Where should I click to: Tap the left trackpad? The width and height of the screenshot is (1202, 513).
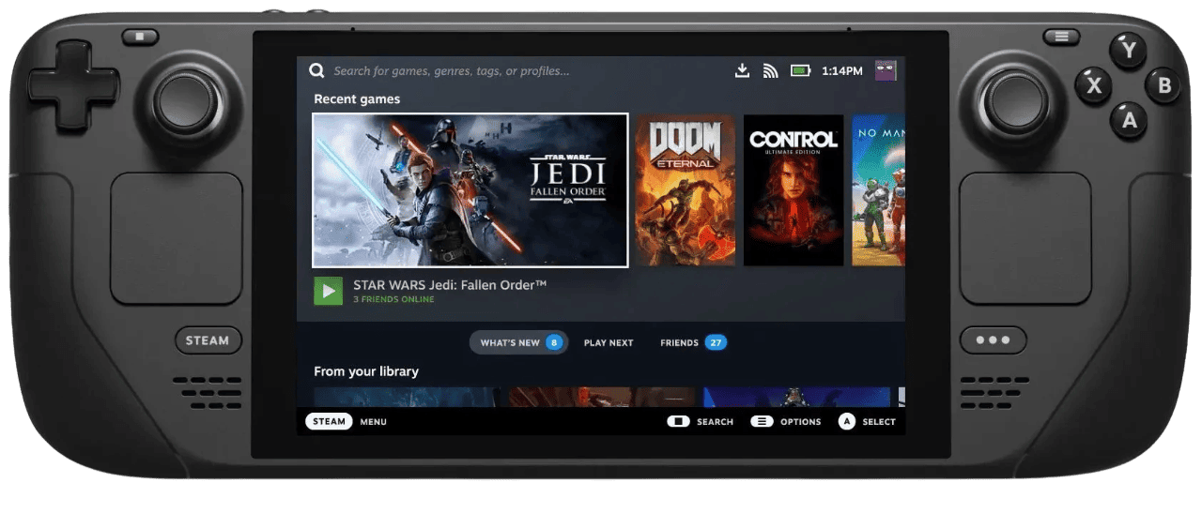(177, 238)
